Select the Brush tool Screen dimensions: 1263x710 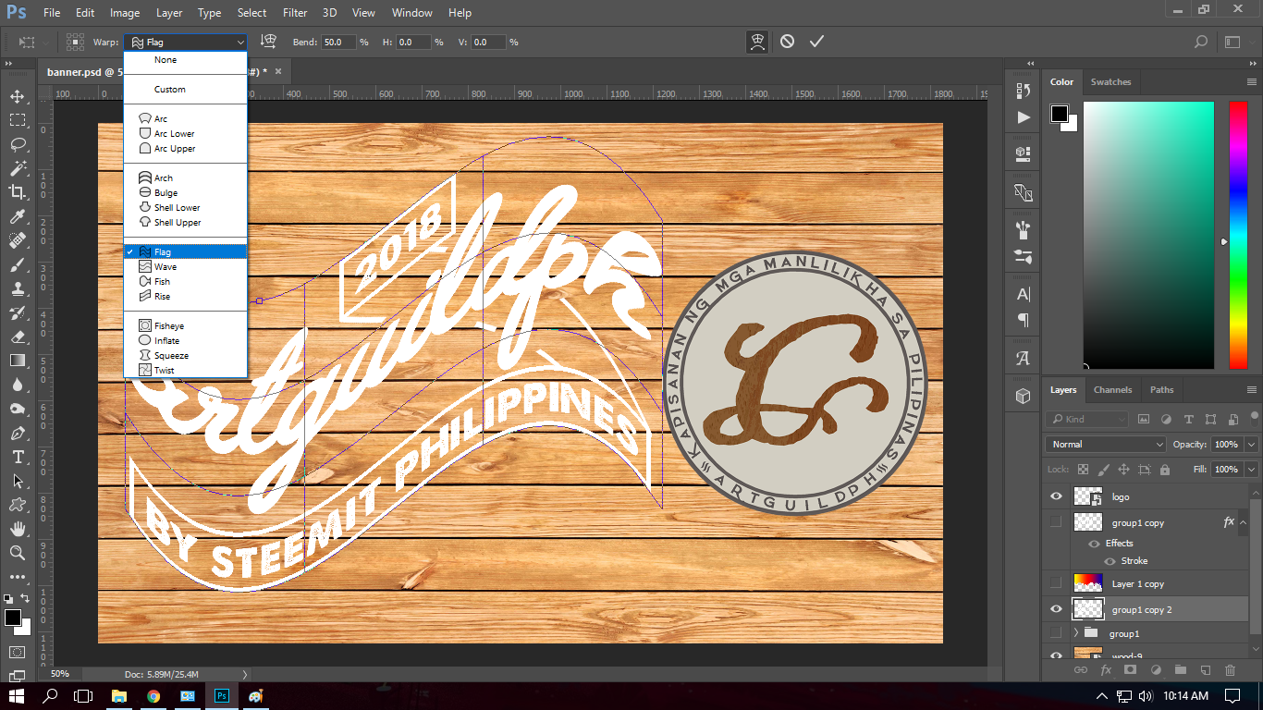[18, 264]
